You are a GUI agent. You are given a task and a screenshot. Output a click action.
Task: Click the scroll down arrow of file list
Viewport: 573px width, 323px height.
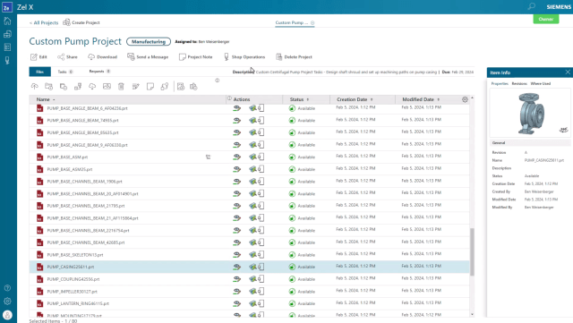[x=472, y=314]
